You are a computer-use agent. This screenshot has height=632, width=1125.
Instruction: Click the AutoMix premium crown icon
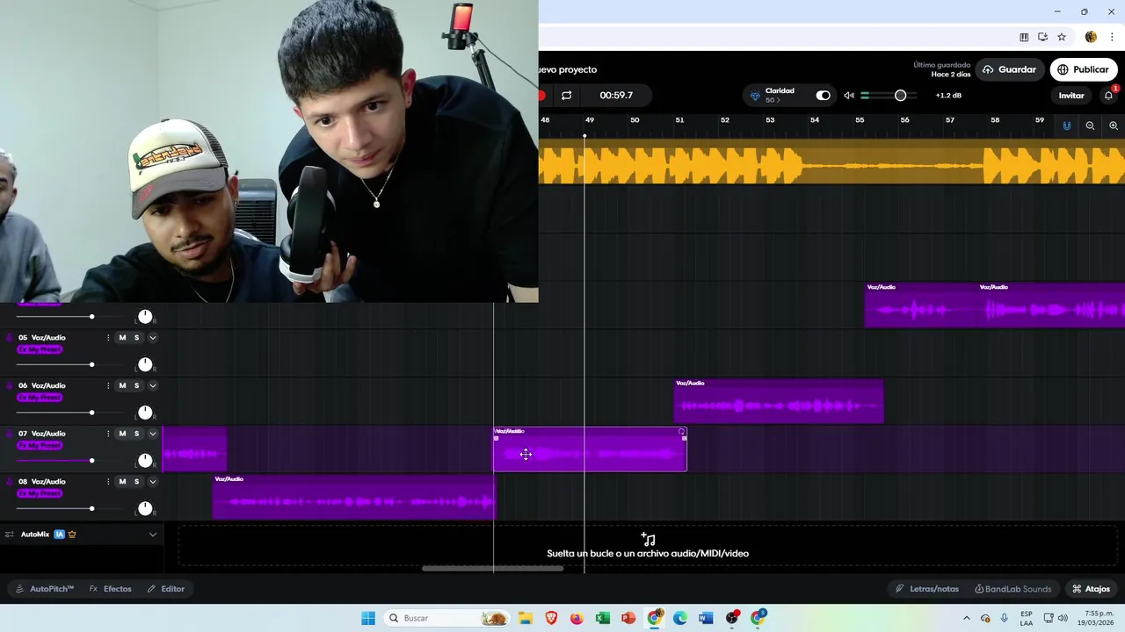(x=72, y=534)
